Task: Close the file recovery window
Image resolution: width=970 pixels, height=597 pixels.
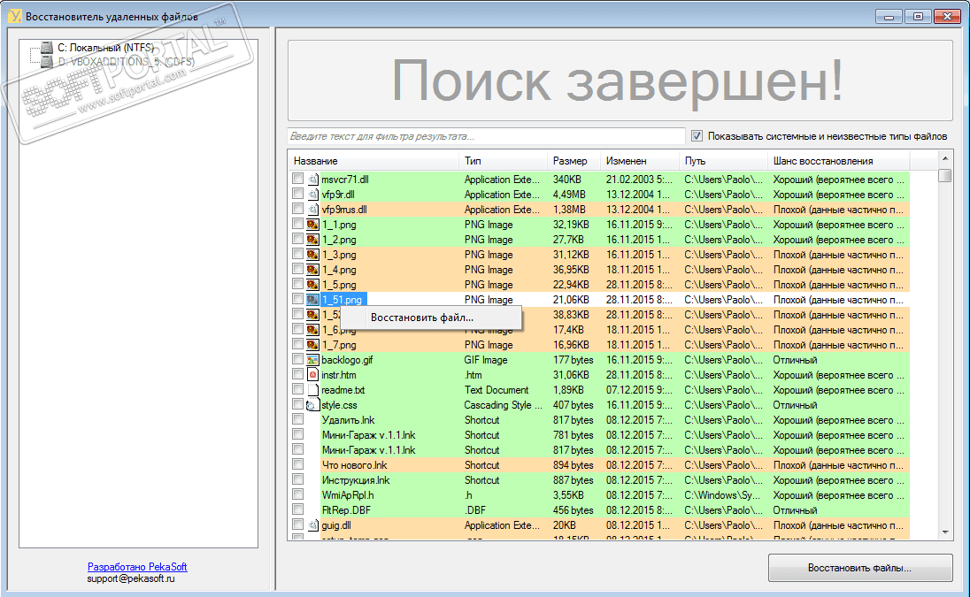Action: click(x=947, y=17)
